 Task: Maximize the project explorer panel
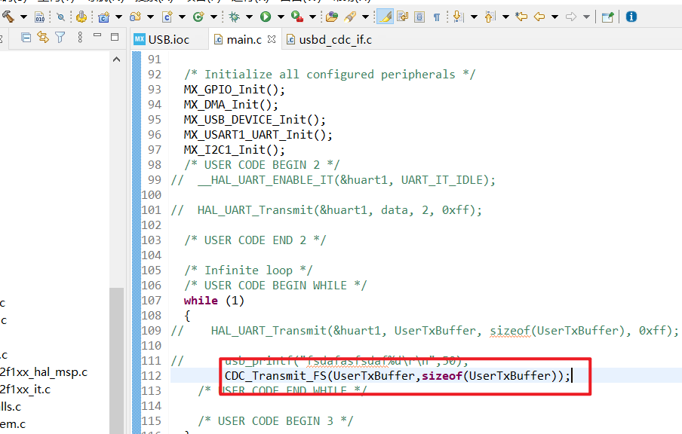coord(115,38)
